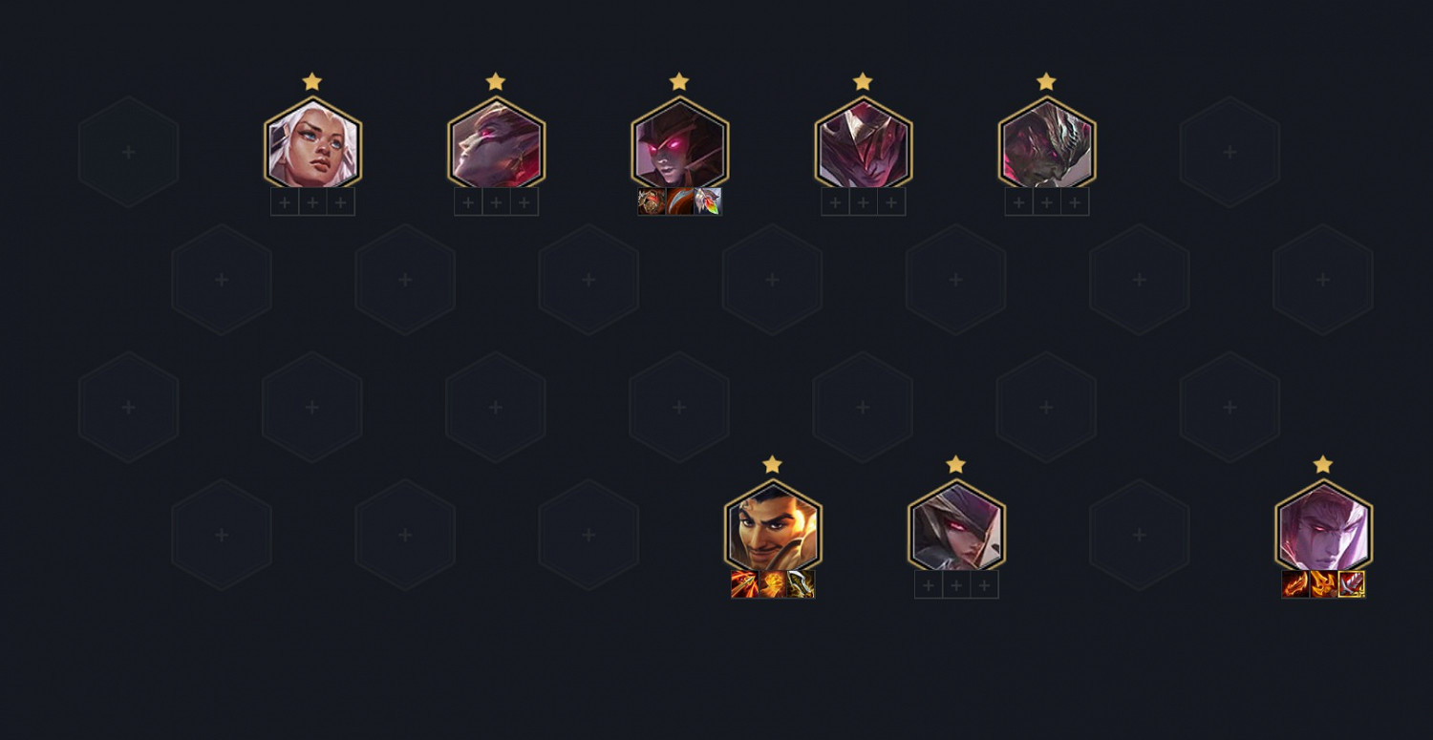
Task: Click the fiery fist item under the bearded champion
Action: [773, 584]
